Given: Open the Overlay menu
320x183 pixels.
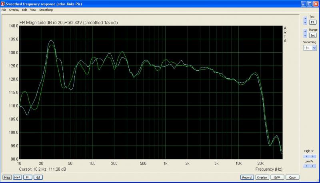Looking at the screenshot, I should (x=14, y=10).
